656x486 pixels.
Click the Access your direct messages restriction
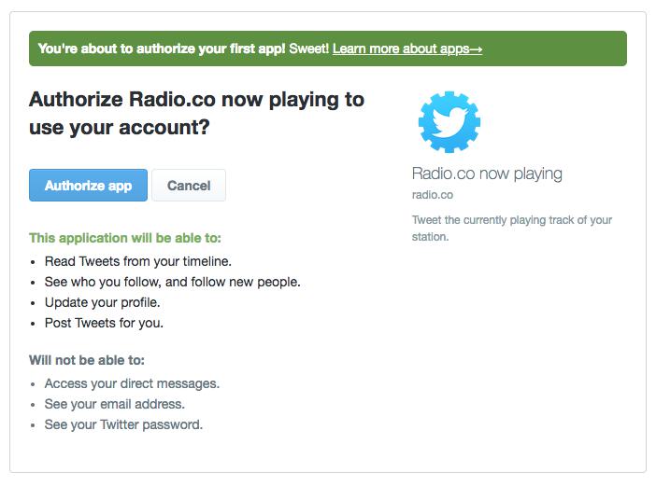click(132, 383)
